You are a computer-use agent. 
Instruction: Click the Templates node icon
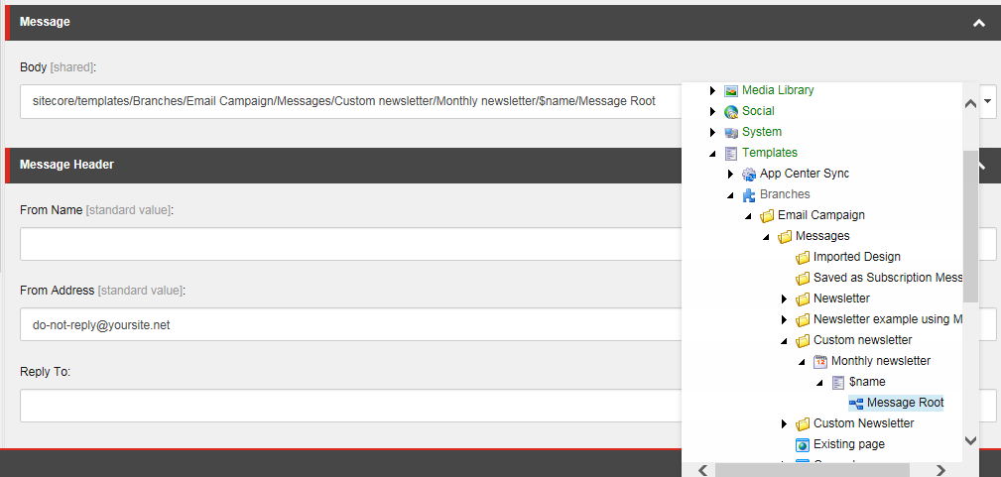731,153
